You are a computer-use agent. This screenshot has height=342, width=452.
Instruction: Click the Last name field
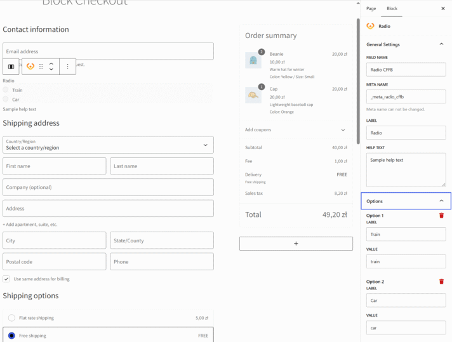(x=162, y=166)
